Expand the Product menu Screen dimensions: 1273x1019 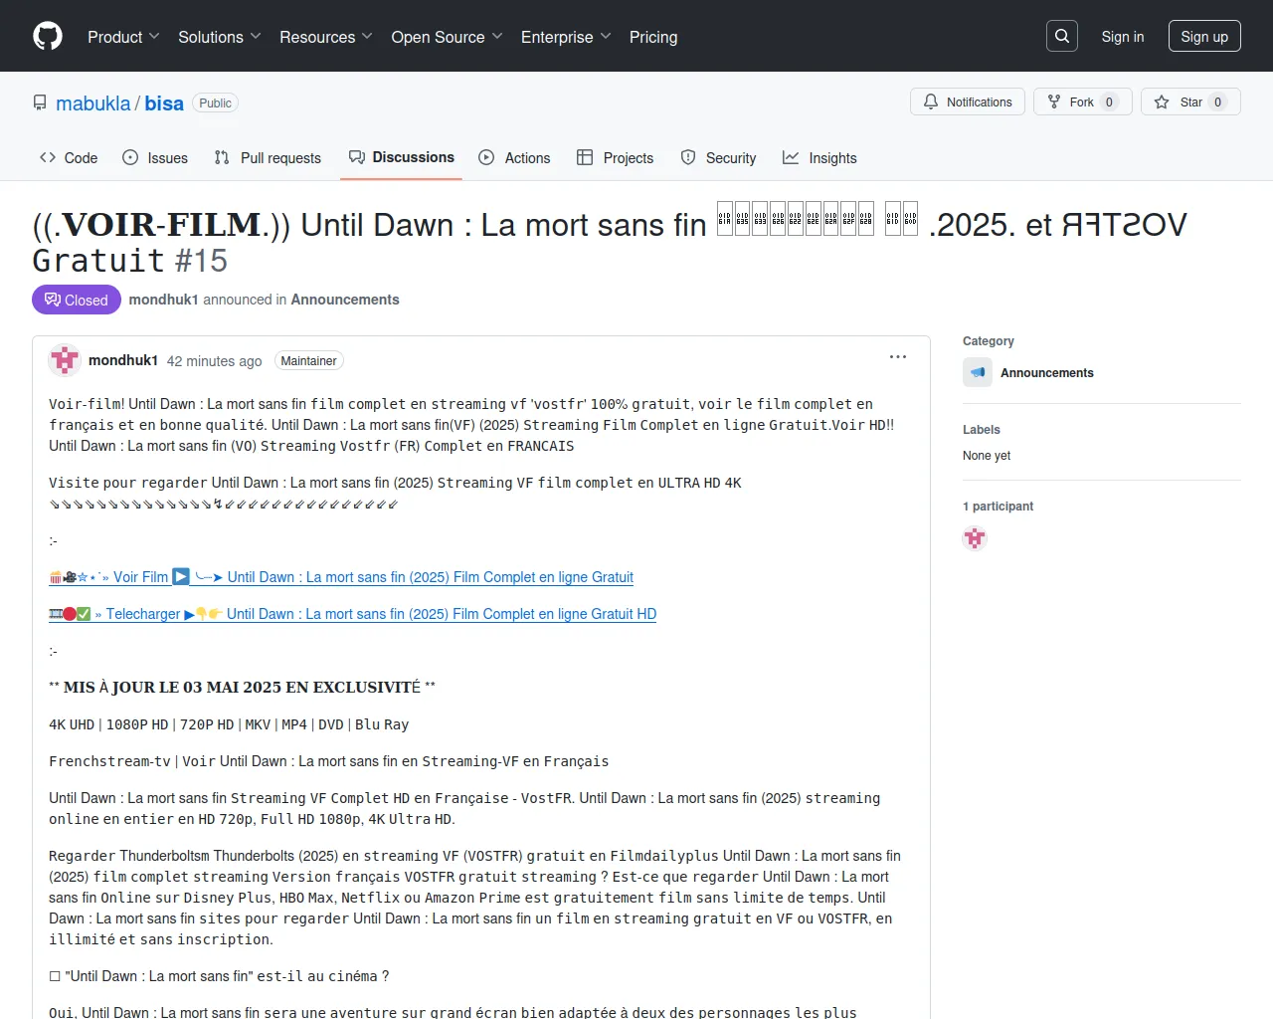123,37
